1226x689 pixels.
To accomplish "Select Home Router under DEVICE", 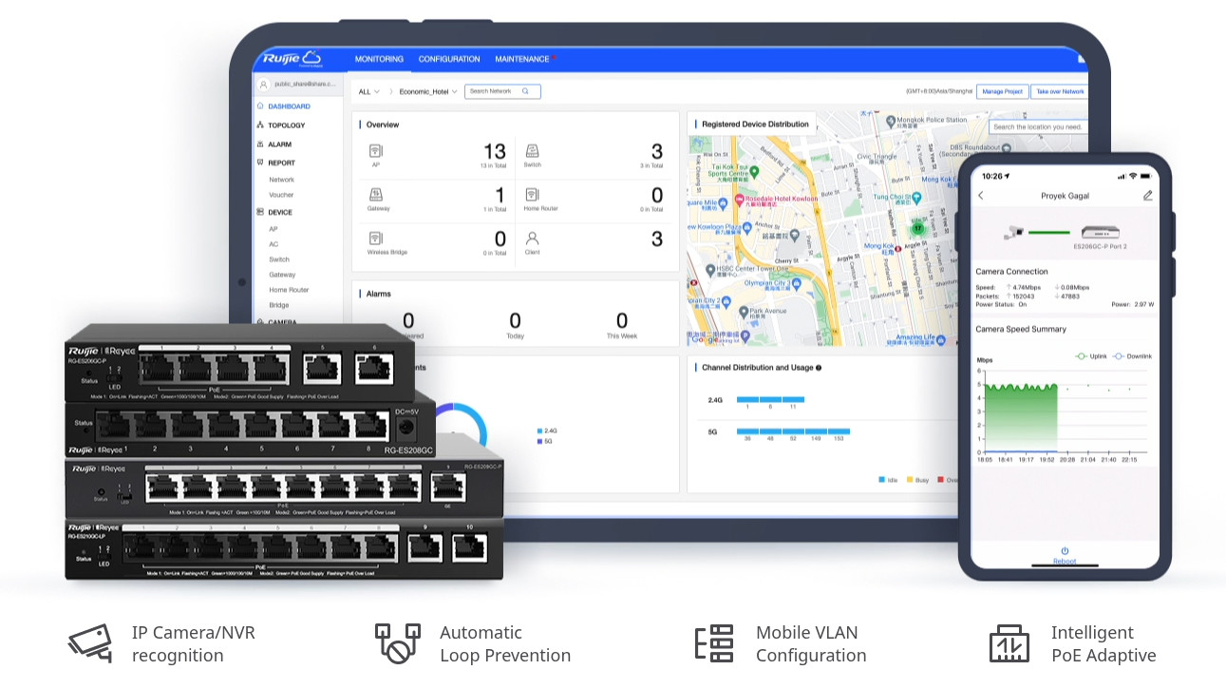I will coord(289,290).
